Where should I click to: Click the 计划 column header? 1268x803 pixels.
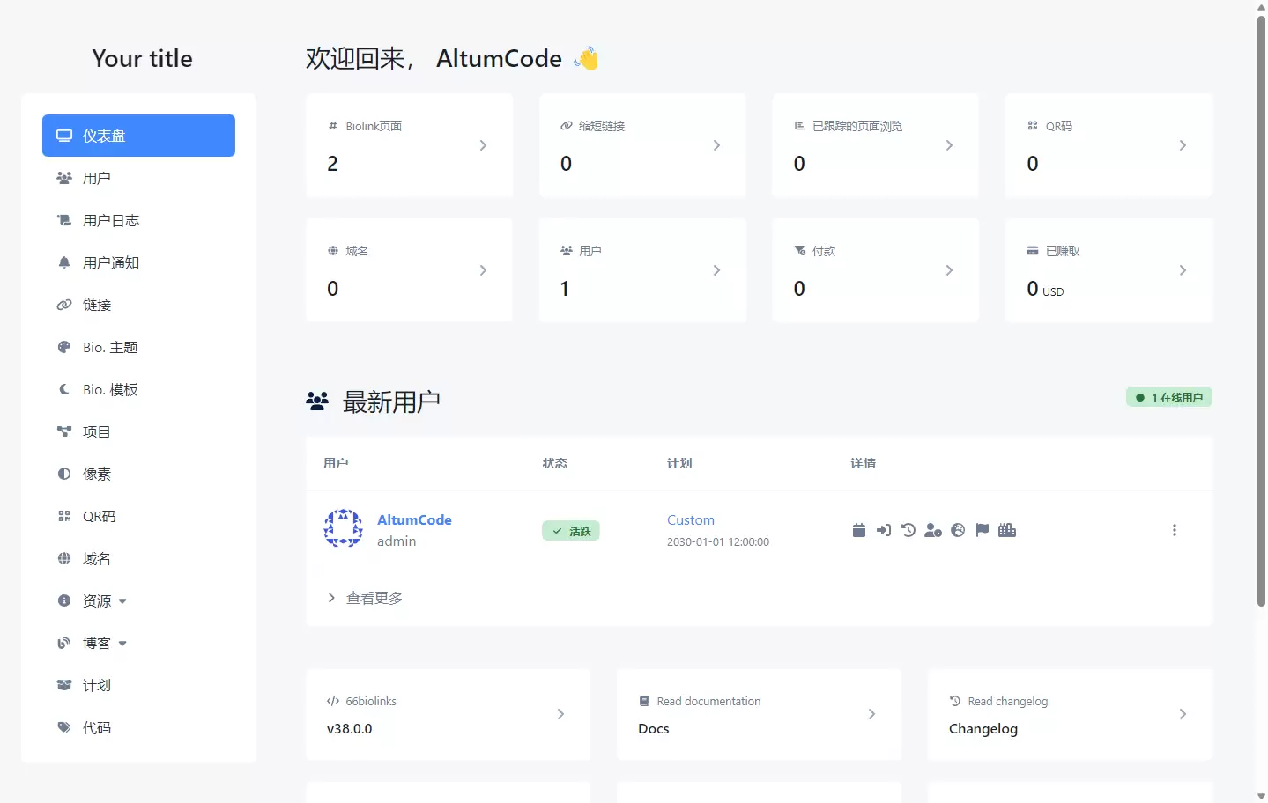tap(679, 463)
